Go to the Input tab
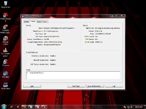This screenshot has width=146, height=109. pyautogui.click(x=45, y=22)
